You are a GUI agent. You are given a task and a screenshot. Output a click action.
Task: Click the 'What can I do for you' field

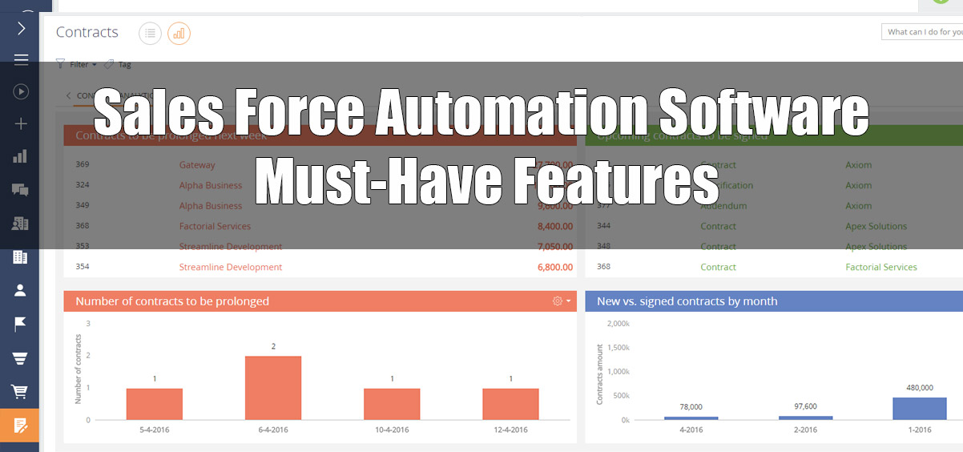click(922, 31)
